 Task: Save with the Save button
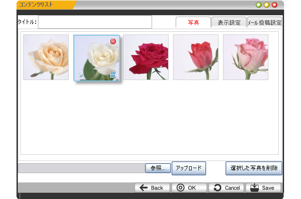263,188
